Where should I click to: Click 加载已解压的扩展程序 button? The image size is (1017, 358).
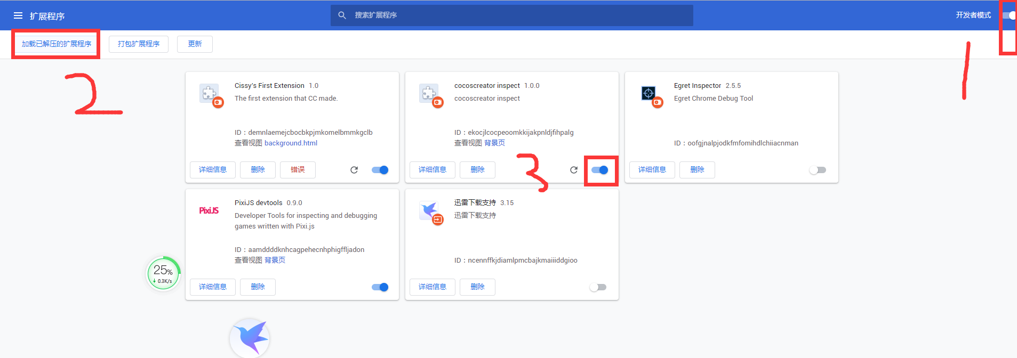[x=57, y=44]
